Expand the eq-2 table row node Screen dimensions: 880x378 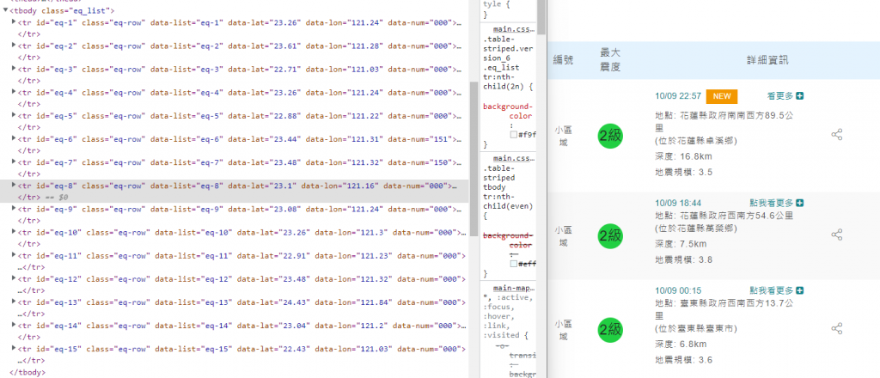(14, 46)
